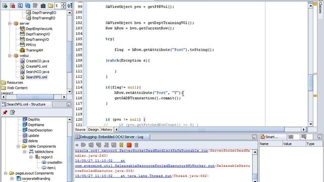This screenshot has height=182, width=324.
Task: Open ReleasableResourcePooledExecutor$MyWorker.run log link
Action: [145, 166]
